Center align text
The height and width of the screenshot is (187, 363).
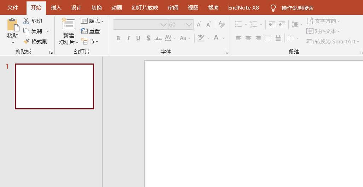pos(248,38)
